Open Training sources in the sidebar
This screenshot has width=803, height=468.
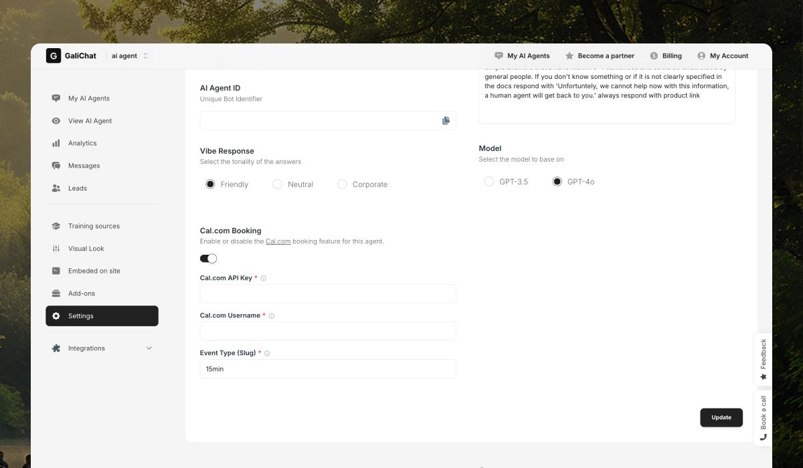coord(94,226)
